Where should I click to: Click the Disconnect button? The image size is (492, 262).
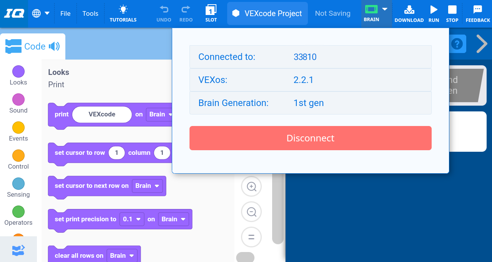(x=310, y=138)
